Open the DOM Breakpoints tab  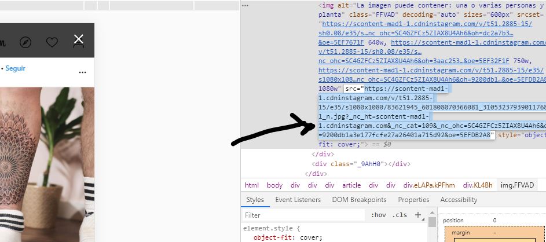[359, 200]
